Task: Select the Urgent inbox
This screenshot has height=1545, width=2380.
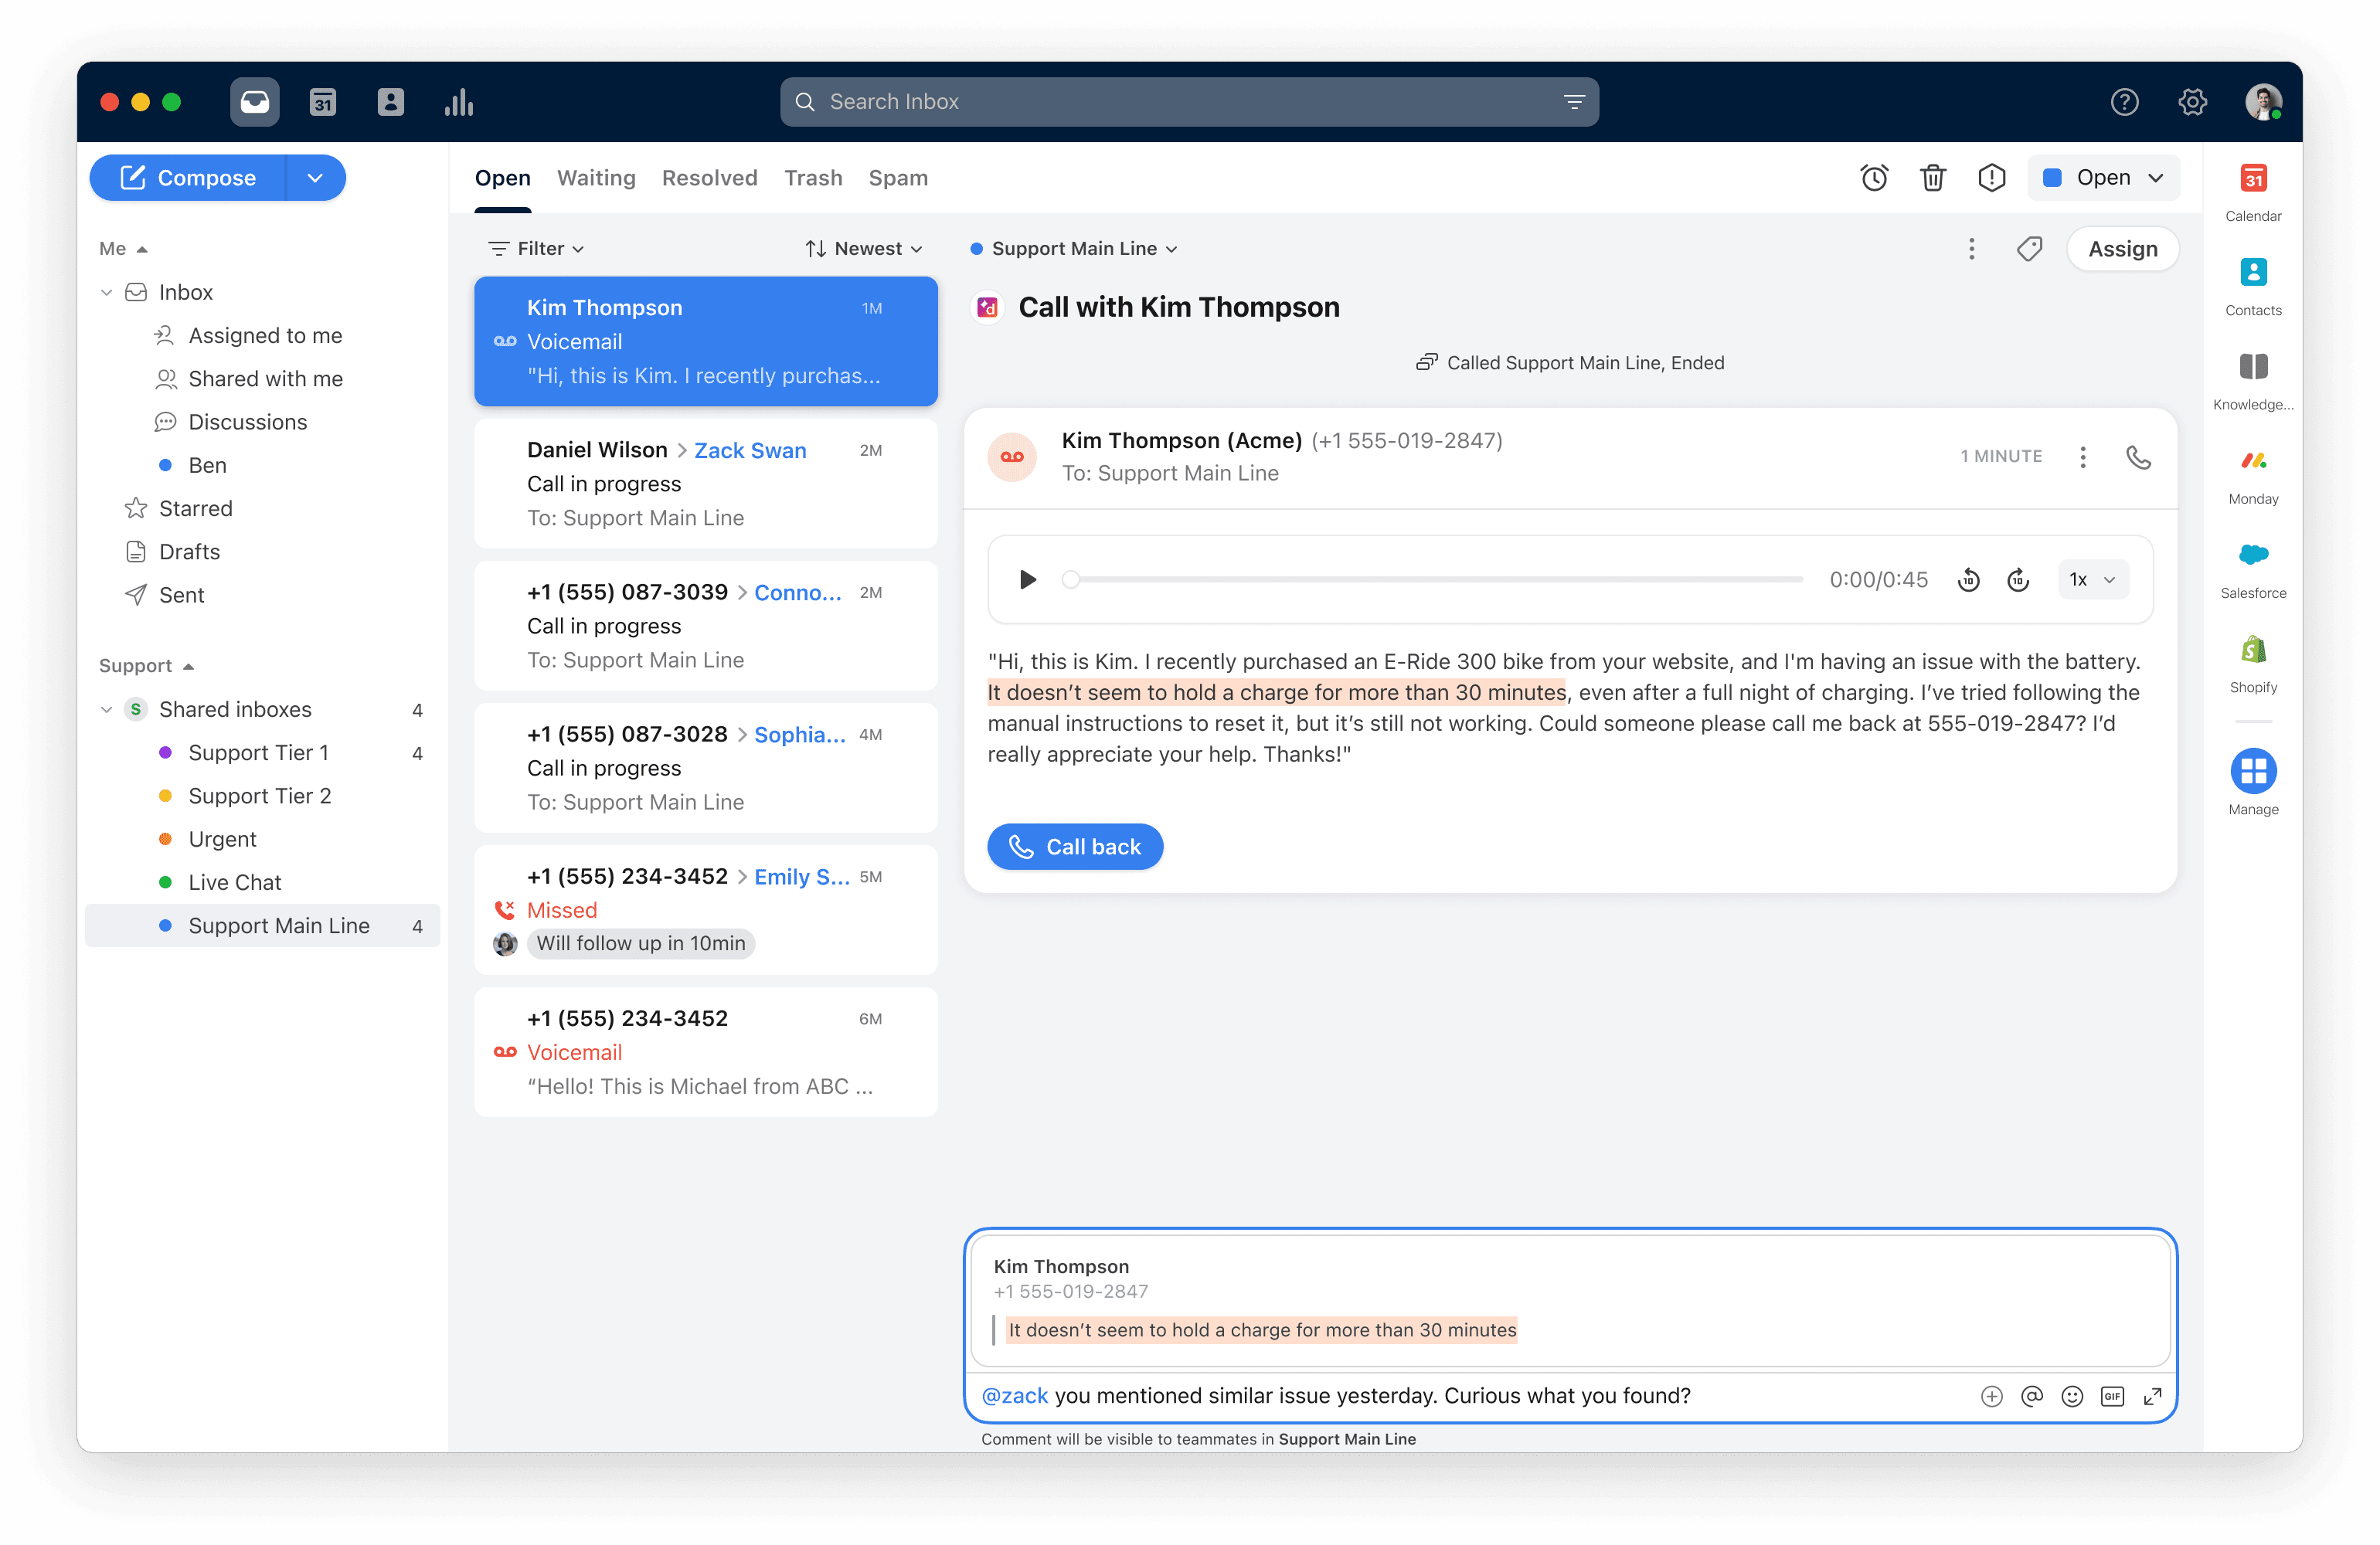Action: 262,839
